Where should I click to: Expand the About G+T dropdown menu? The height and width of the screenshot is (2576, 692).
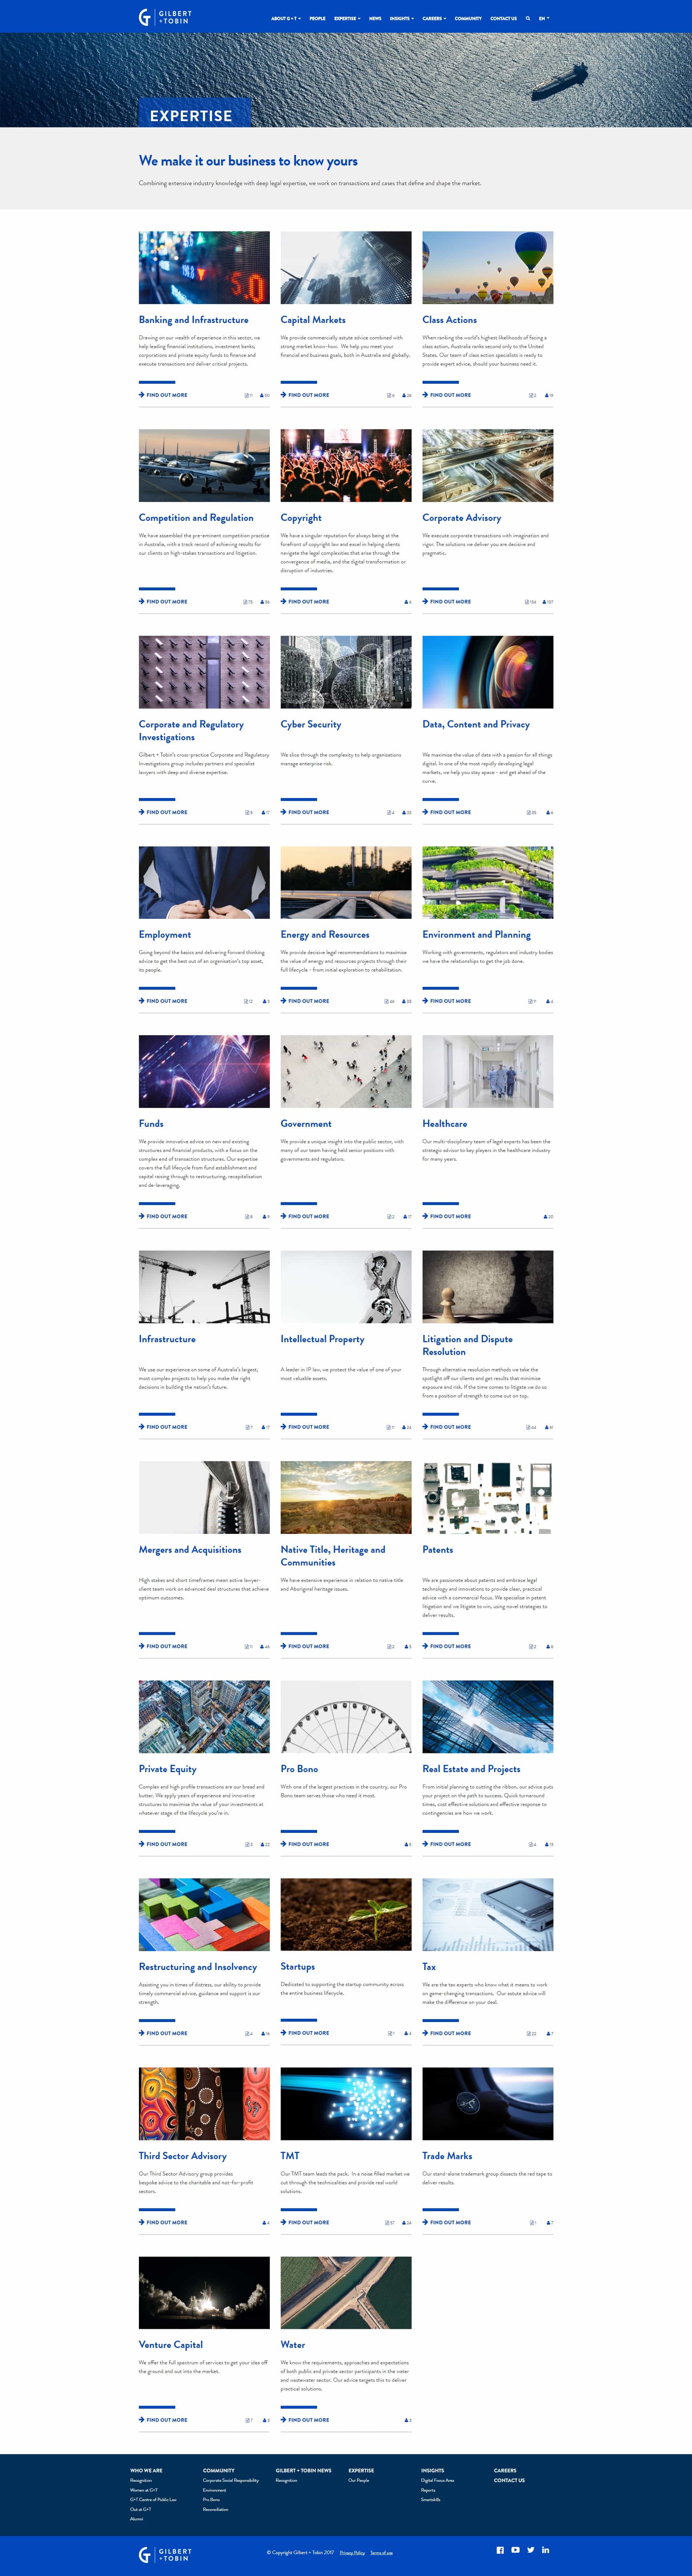click(285, 18)
